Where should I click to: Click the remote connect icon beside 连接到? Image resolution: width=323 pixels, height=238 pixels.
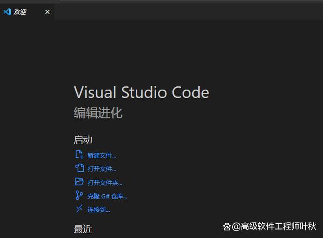click(79, 209)
